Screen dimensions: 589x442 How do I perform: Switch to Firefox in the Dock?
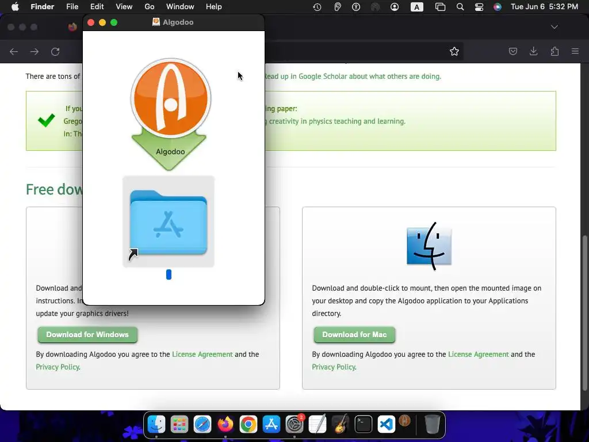[225, 424]
